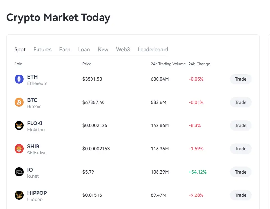Click the HIPPOP coin icon
This screenshot has height=209, width=270.
point(19,195)
